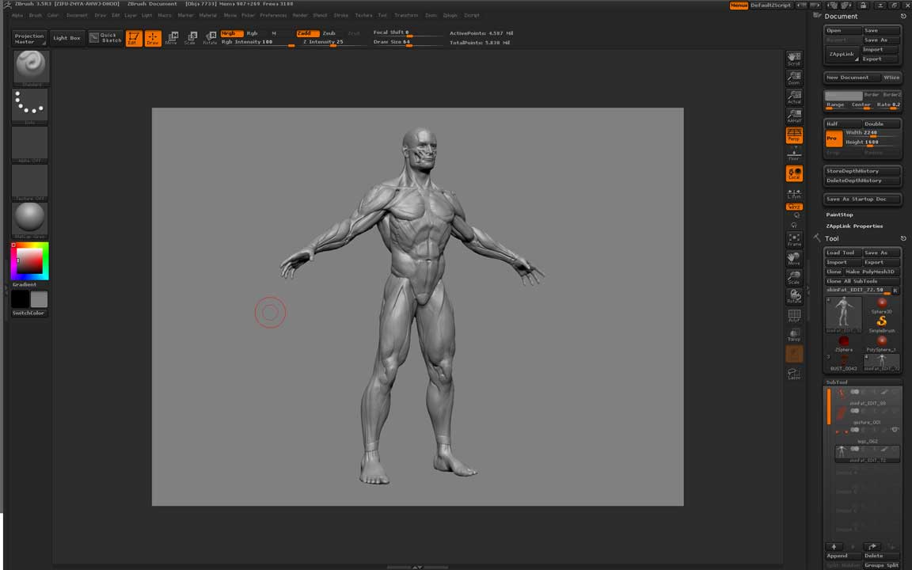Click the Save As Startup Doc button

click(863, 199)
